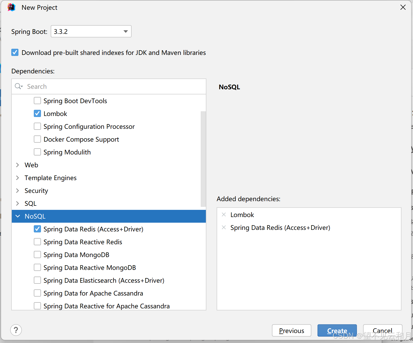Select the Security tree category label
Screen dimensions: 413x343
pyautogui.click(x=36, y=191)
